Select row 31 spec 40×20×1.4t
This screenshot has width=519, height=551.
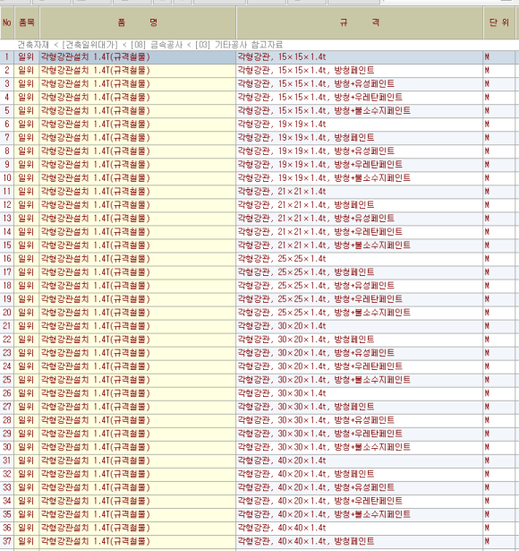282,461
